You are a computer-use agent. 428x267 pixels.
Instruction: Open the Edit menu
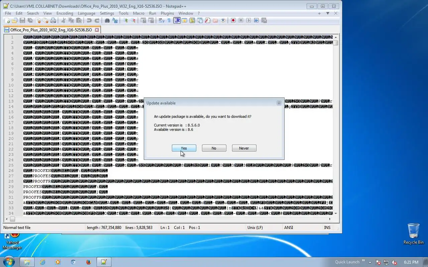19,13
